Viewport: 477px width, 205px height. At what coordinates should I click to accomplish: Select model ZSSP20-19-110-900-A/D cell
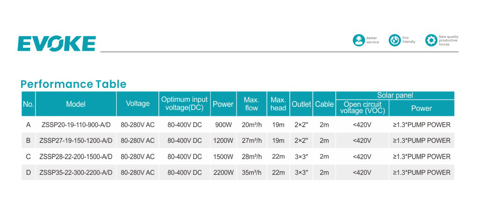[x=76, y=125]
